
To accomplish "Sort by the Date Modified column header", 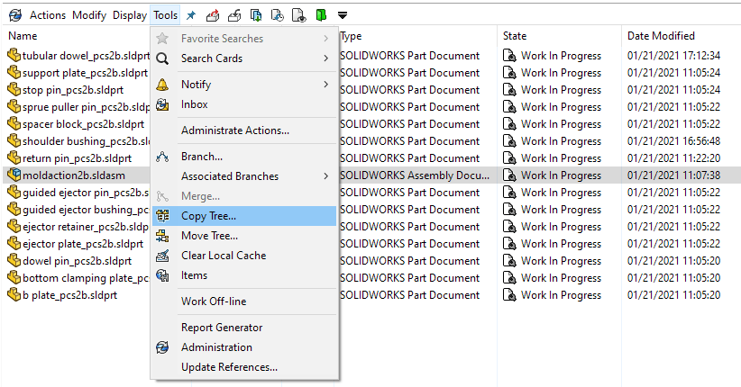I will 661,36.
